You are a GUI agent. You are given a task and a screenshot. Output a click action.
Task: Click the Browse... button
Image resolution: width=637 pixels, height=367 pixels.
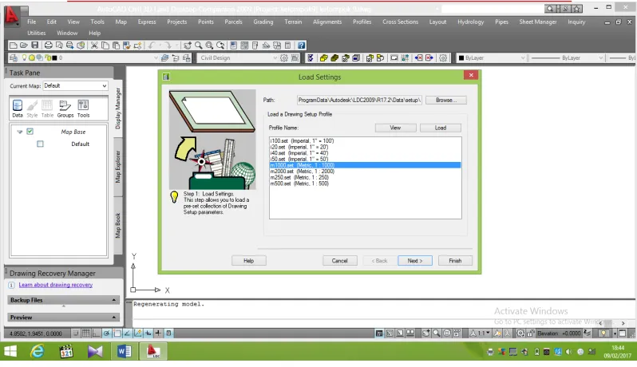pos(446,100)
